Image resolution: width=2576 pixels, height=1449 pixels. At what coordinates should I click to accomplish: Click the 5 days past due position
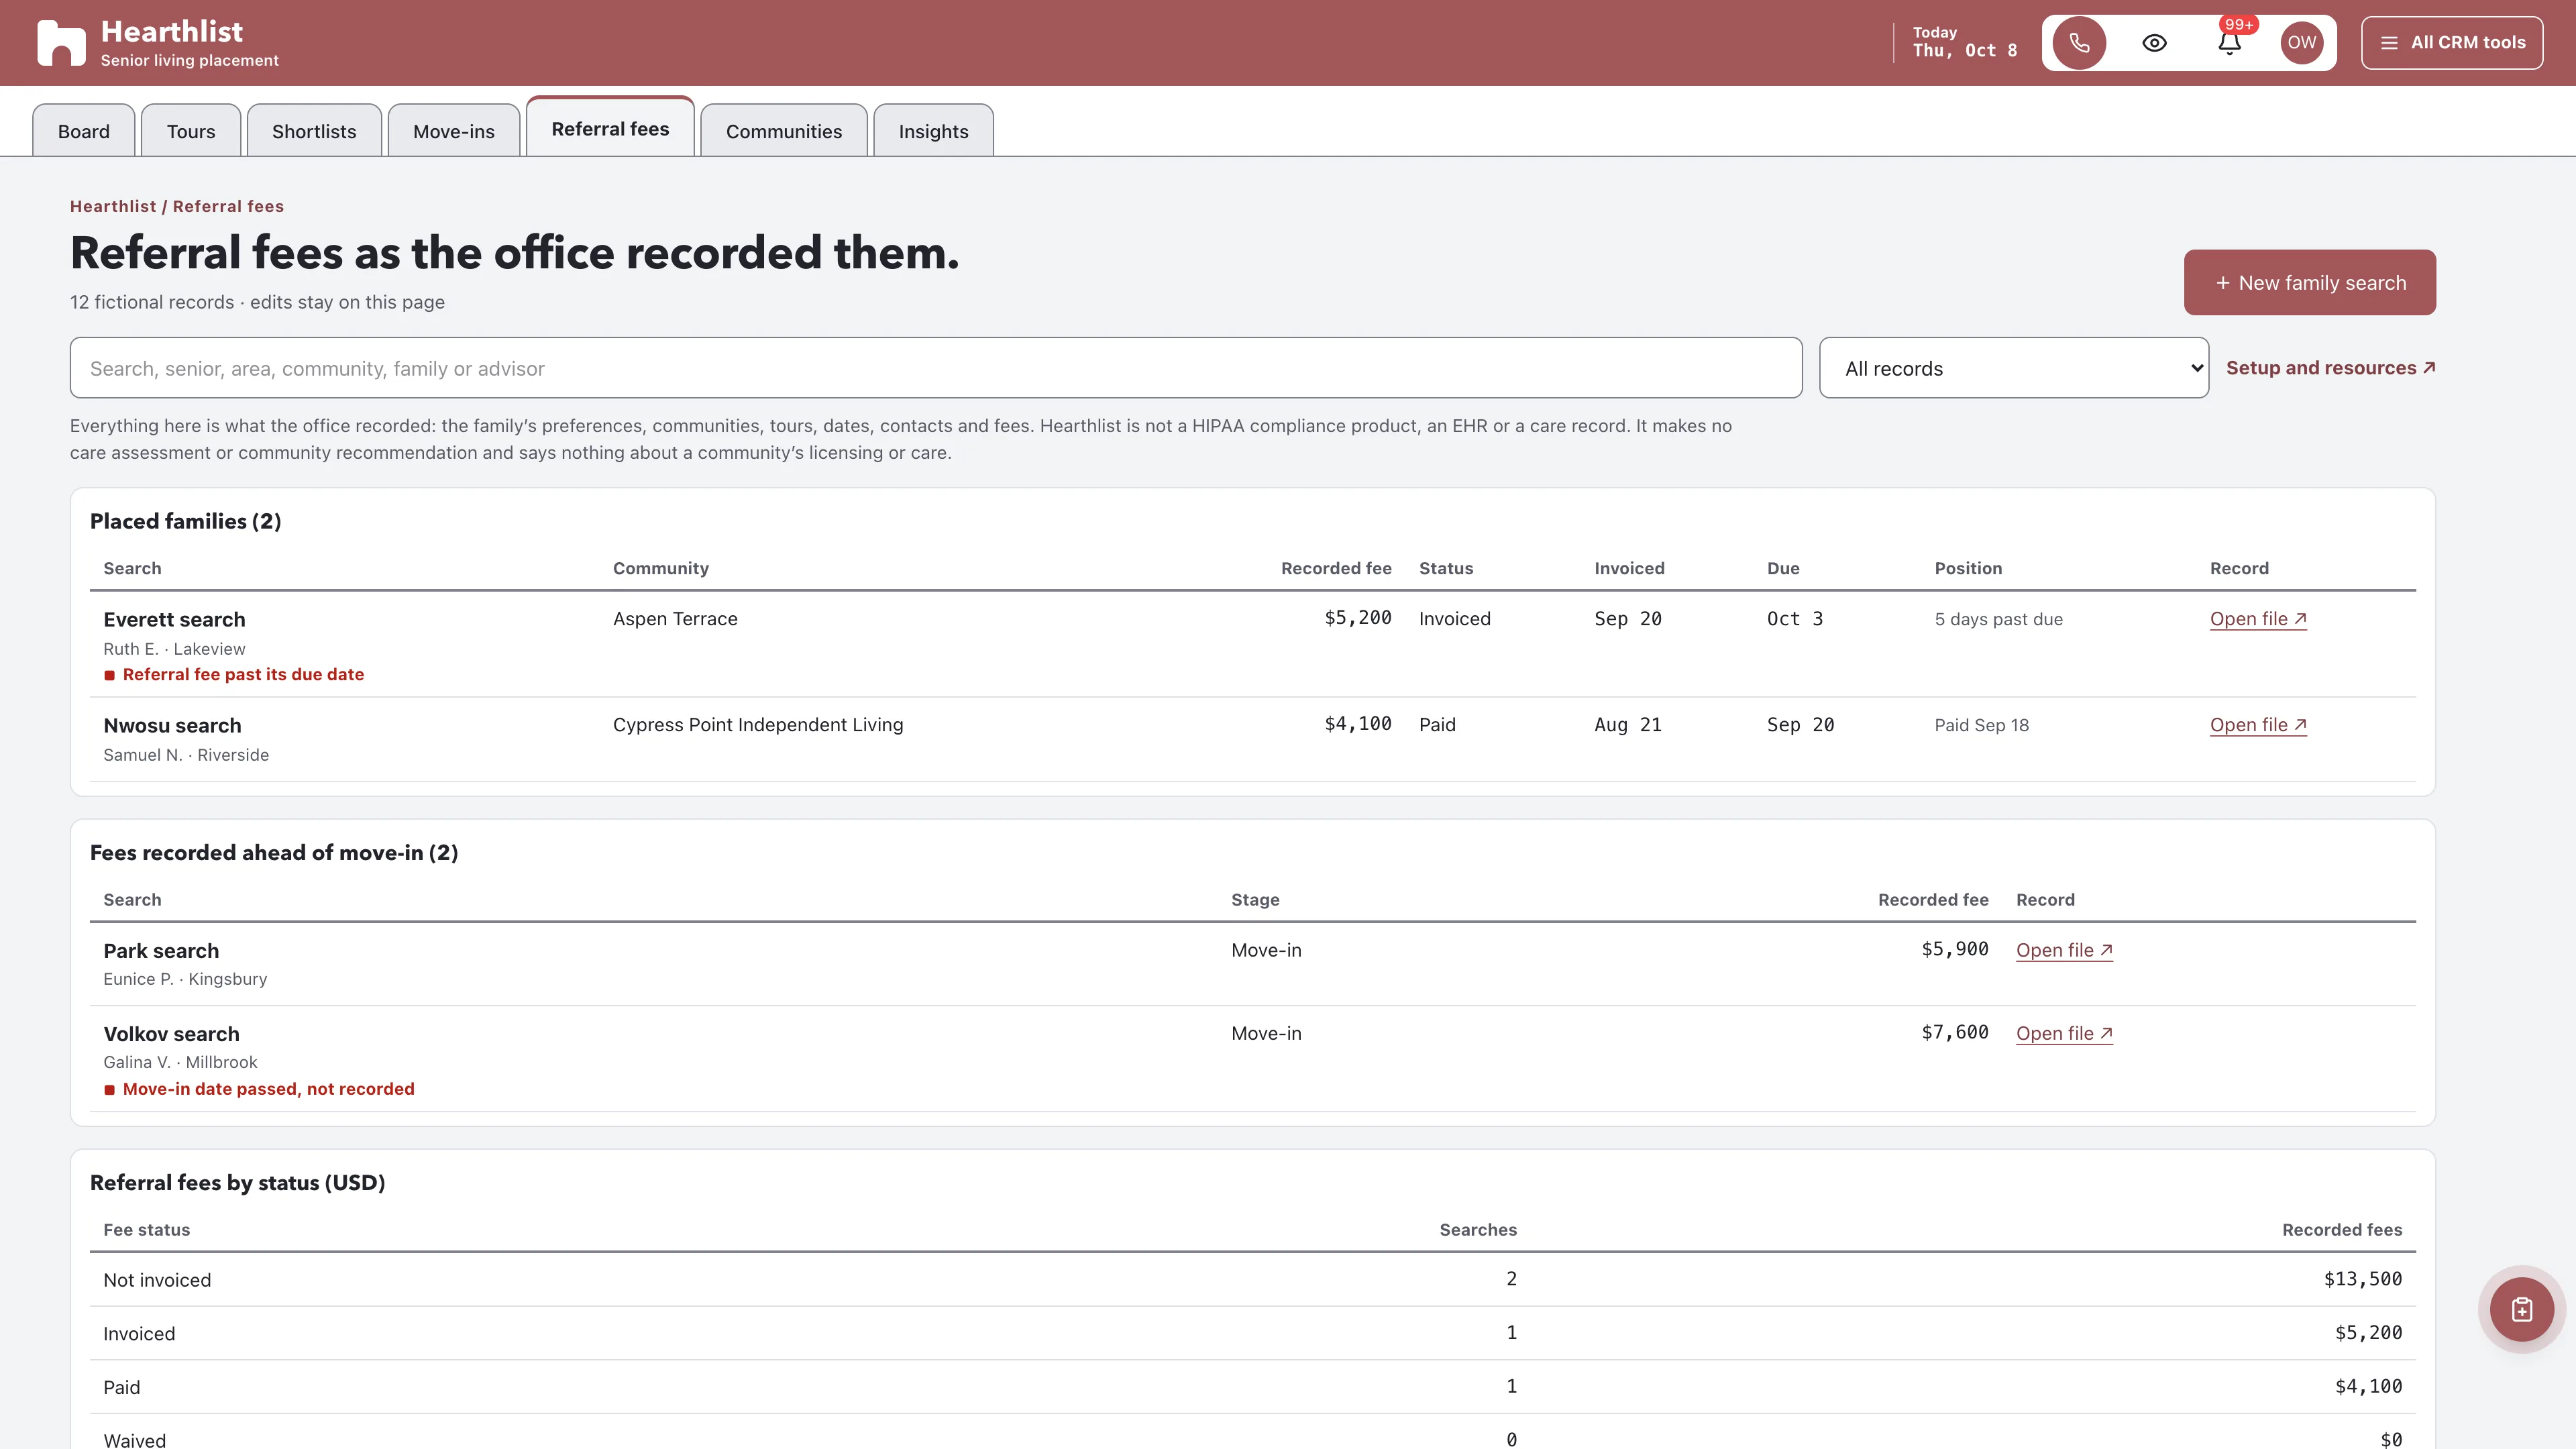pyautogui.click(x=1998, y=619)
